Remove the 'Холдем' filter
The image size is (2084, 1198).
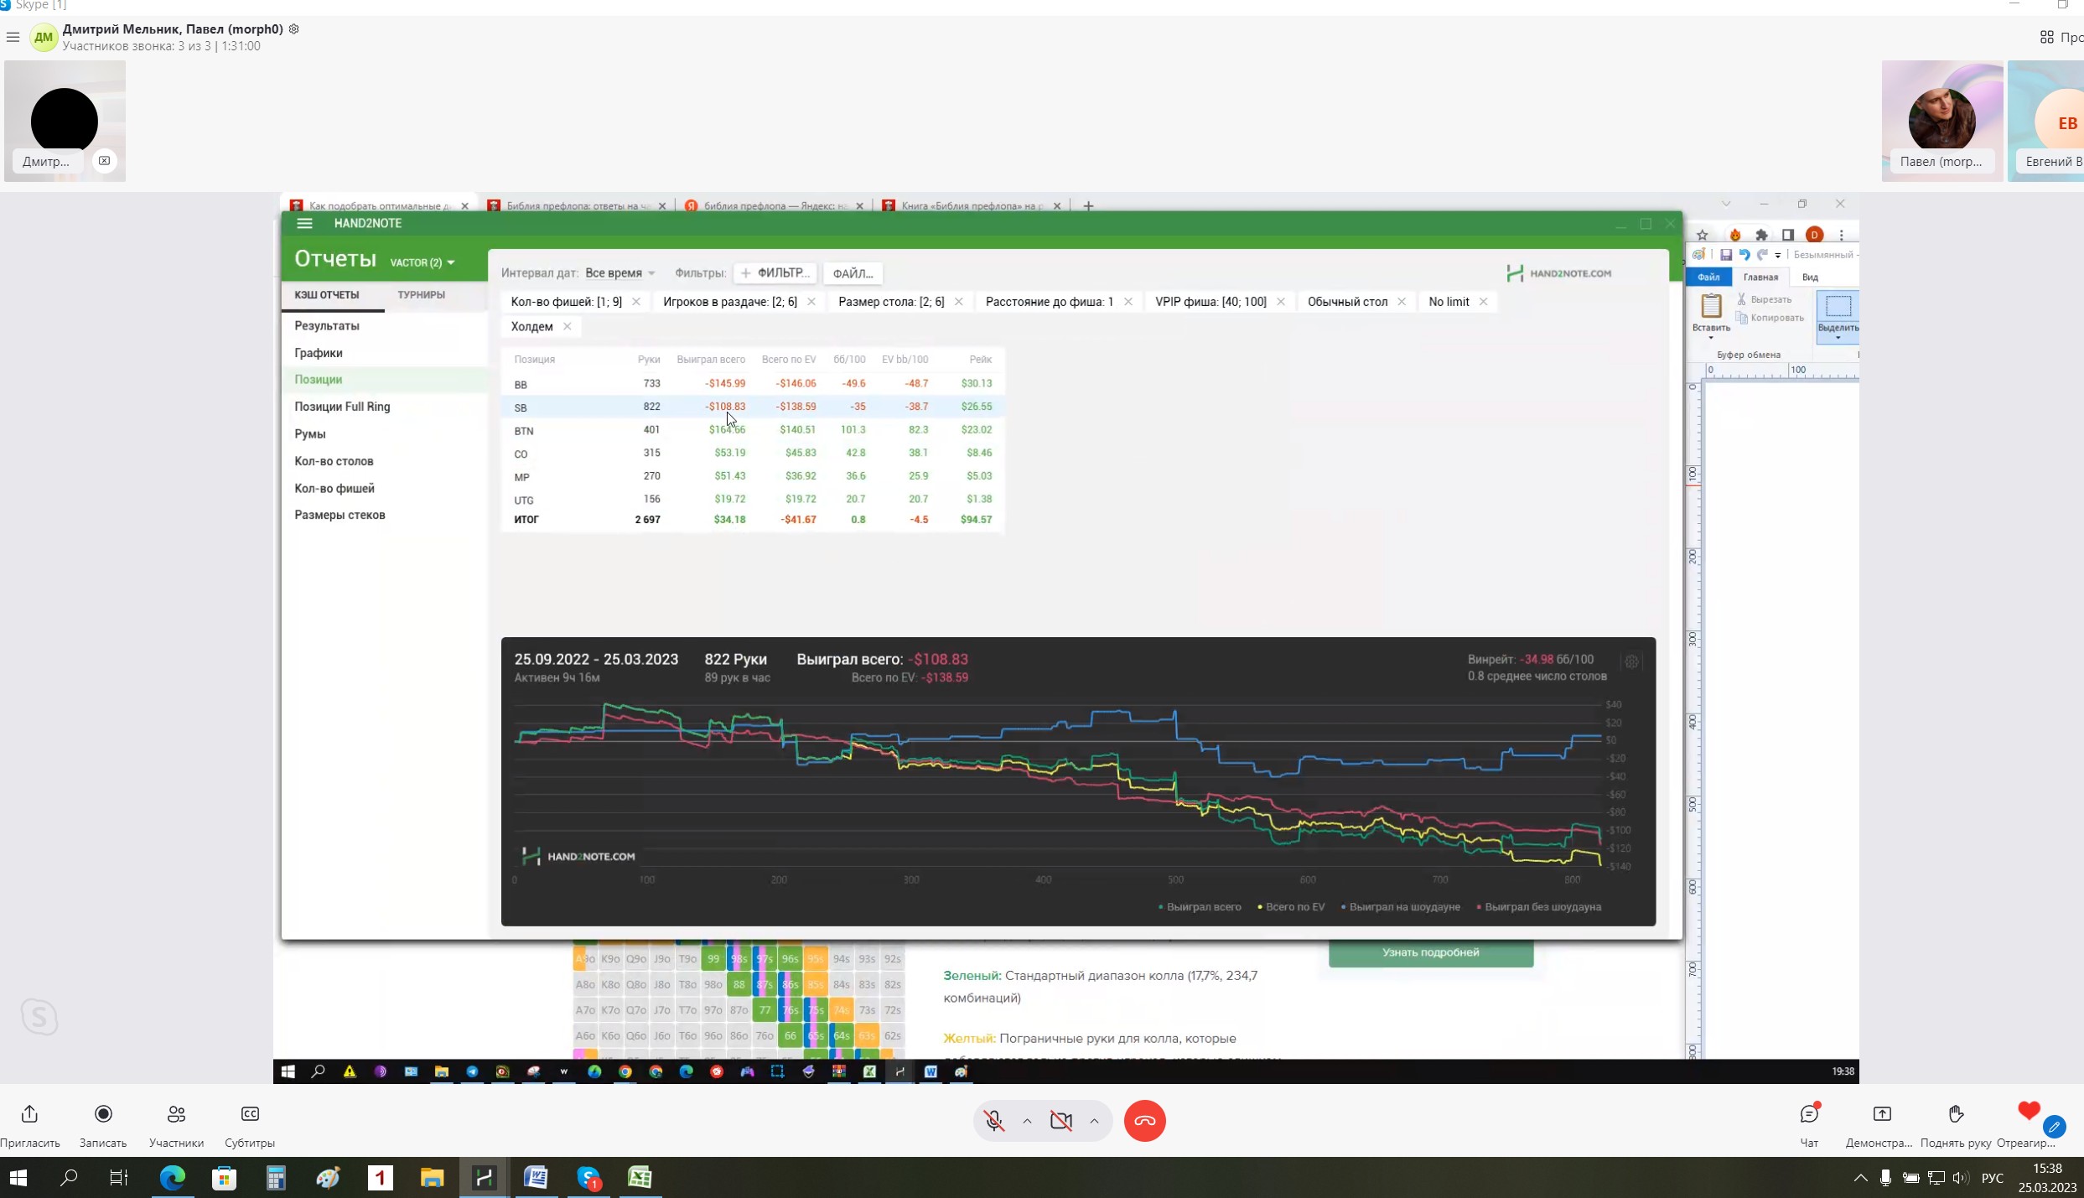tap(568, 327)
